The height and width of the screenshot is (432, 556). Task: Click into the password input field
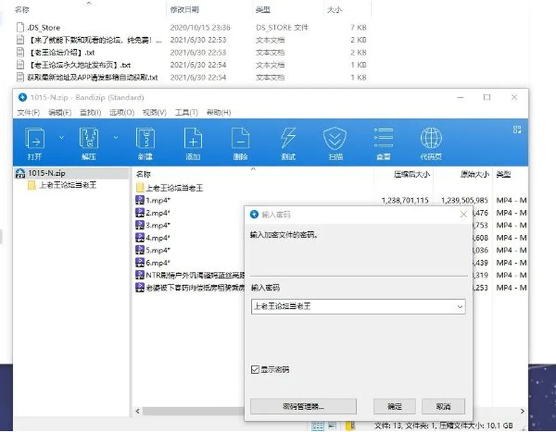(358, 307)
